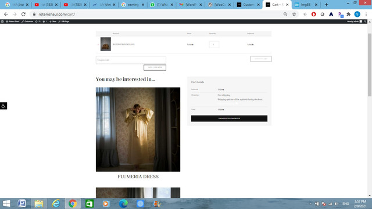Click the Update Cart button

pyautogui.click(x=261, y=59)
